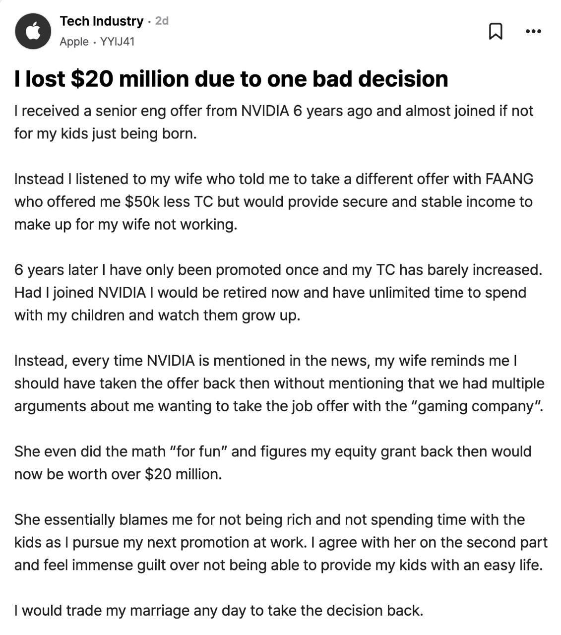Bookmark this post
The width and height of the screenshot is (561, 635).
point(496,31)
